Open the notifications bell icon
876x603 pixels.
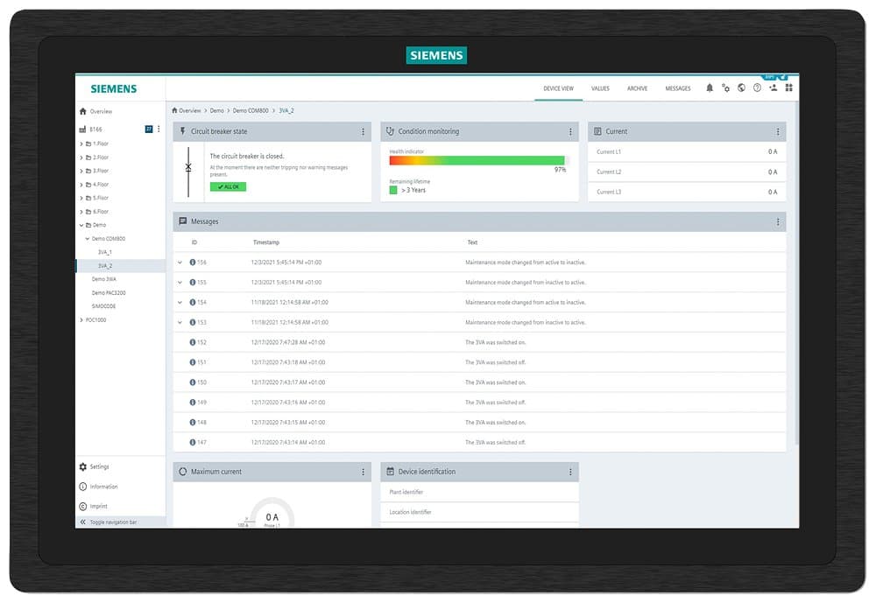point(710,88)
